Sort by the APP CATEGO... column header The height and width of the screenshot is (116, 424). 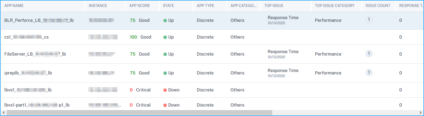243,6
